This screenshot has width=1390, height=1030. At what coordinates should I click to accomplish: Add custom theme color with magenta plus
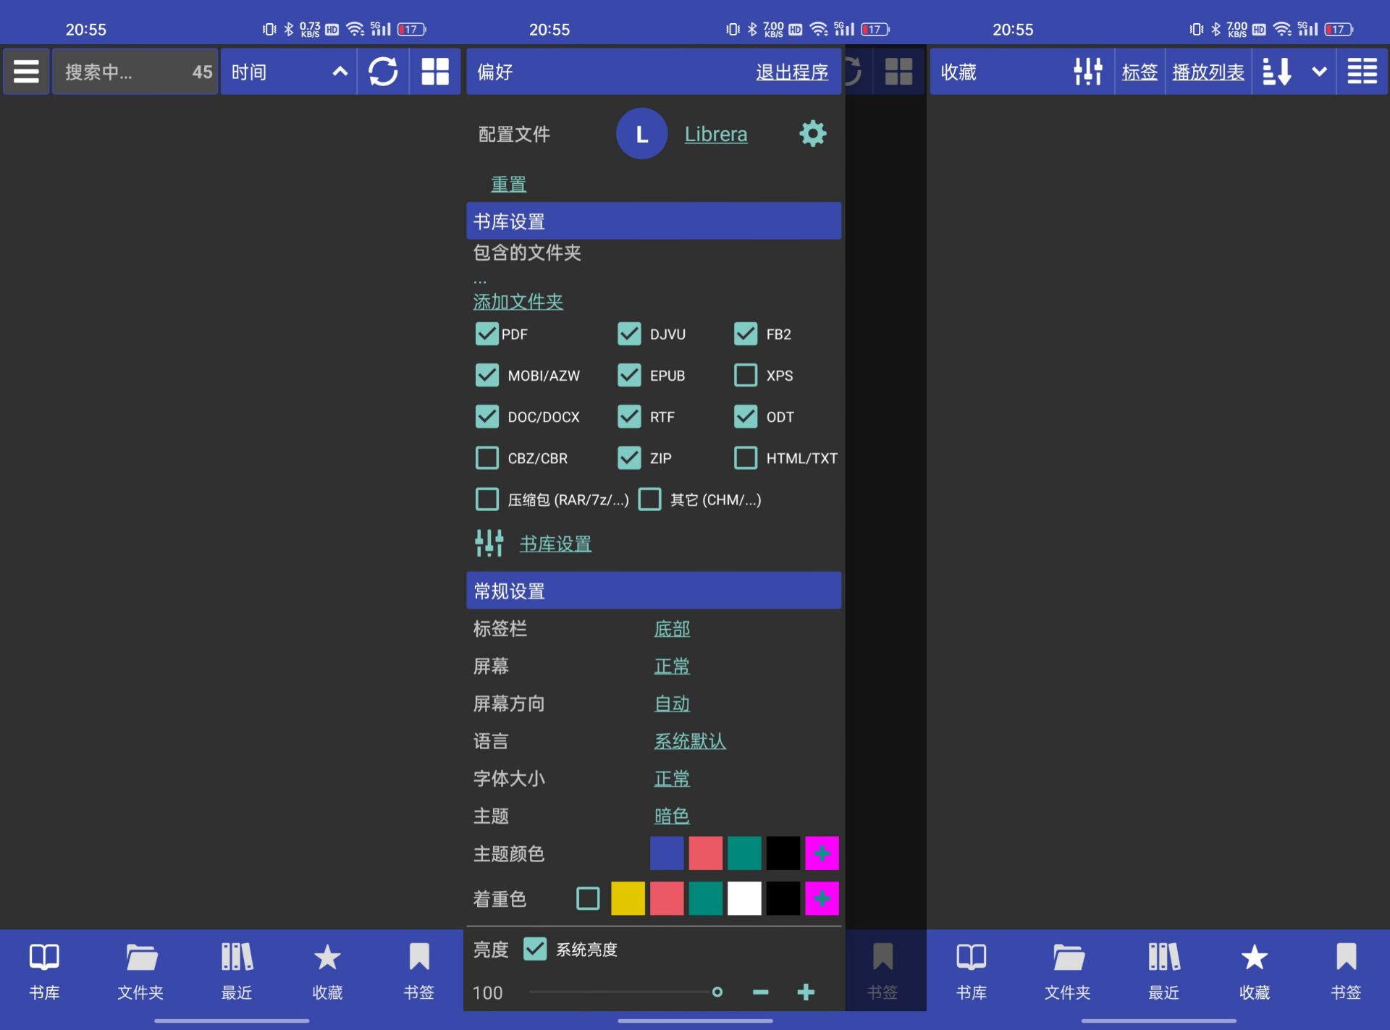pos(822,853)
